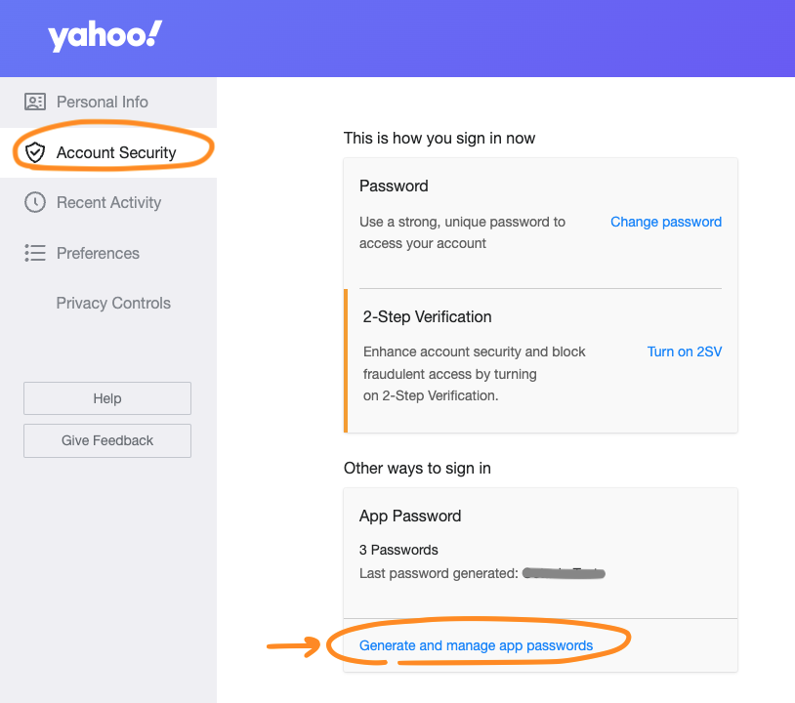795x703 pixels.
Task: Click the App Password heading
Action: [x=410, y=516]
